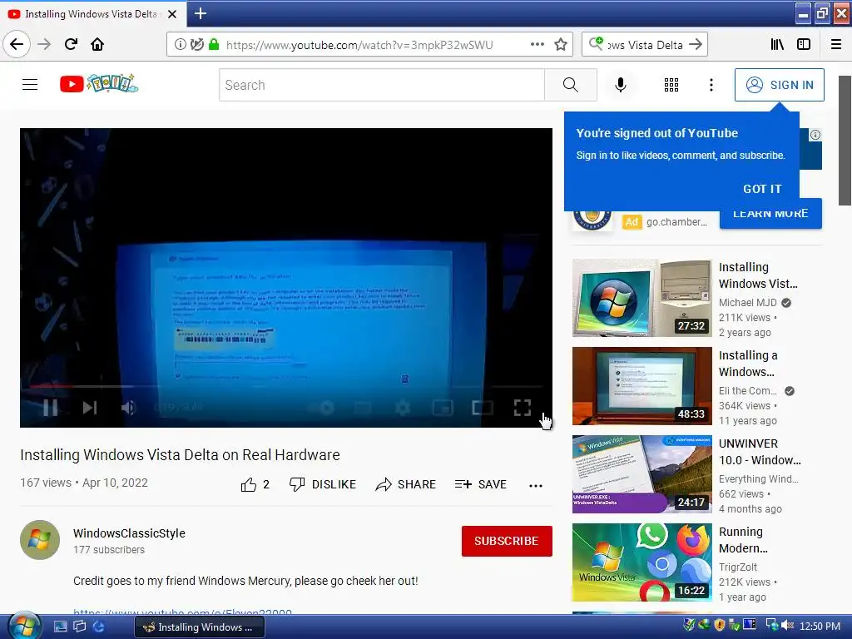Open player settings gear
The width and height of the screenshot is (852, 639).
403,408
